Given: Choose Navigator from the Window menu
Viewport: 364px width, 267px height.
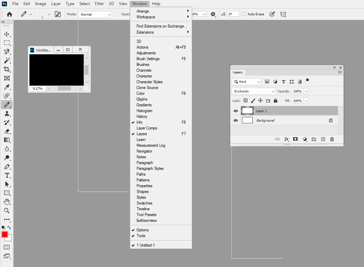Looking at the screenshot, I should pyautogui.click(x=161, y=151).
